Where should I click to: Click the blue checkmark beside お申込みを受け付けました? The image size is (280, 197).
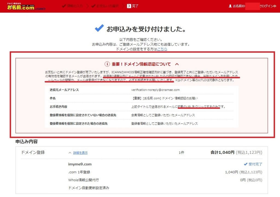(x=99, y=28)
